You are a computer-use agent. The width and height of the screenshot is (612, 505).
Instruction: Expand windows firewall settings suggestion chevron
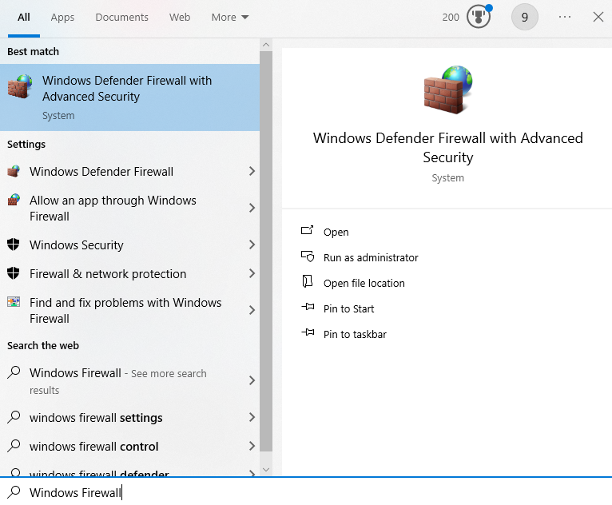252,417
